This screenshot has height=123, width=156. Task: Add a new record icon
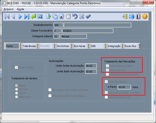[49, 17]
